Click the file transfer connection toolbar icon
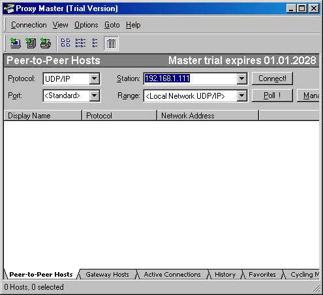The image size is (323, 295). 31,43
